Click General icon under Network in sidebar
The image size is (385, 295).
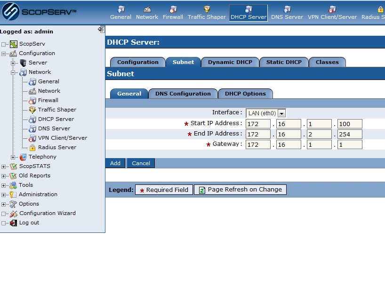coord(32,82)
